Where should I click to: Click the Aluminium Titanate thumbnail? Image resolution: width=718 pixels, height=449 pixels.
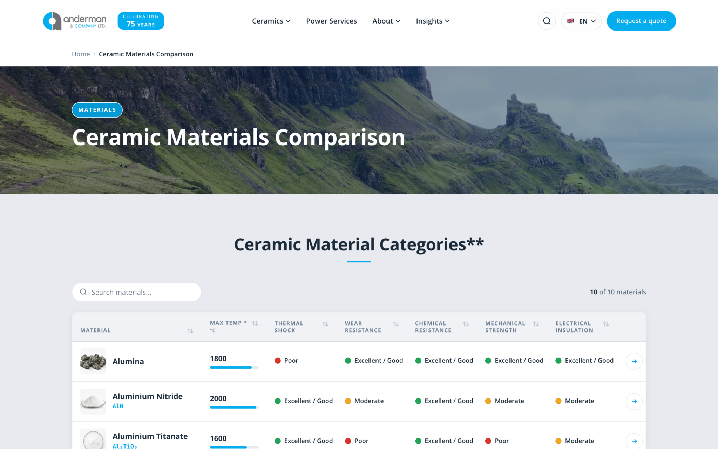tap(93, 439)
